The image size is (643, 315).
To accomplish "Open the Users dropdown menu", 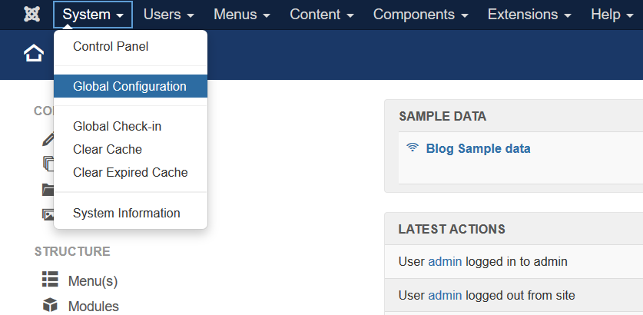I will point(168,15).
